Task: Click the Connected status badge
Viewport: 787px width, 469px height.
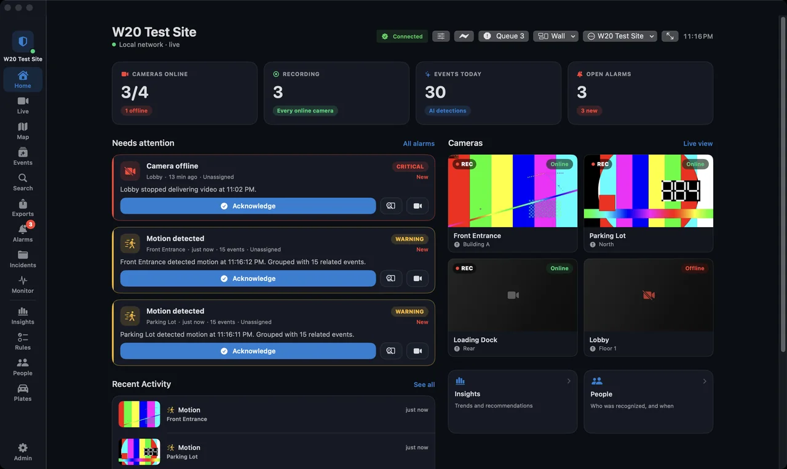Action: 402,36
